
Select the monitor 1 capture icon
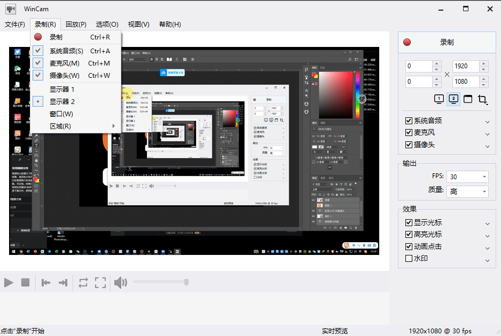click(439, 99)
